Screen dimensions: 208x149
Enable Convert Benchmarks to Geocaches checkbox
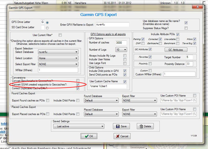pyautogui.click(x=78, y=81)
